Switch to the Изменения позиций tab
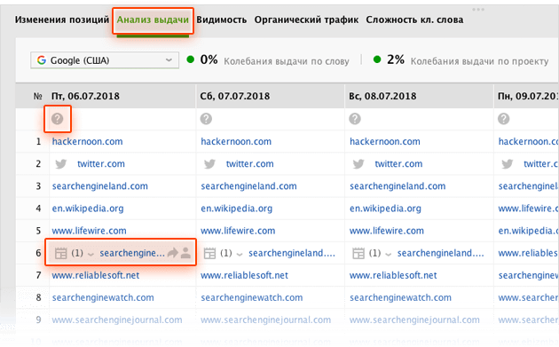Image resolution: width=559 pixels, height=347 pixels. (x=62, y=20)
